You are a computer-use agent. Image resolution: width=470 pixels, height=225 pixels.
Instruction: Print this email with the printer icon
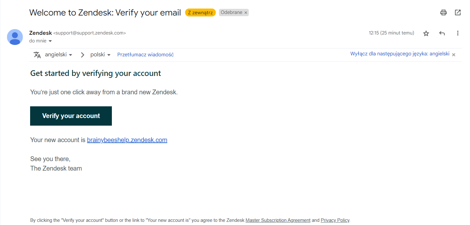click(x=443, y=13)
